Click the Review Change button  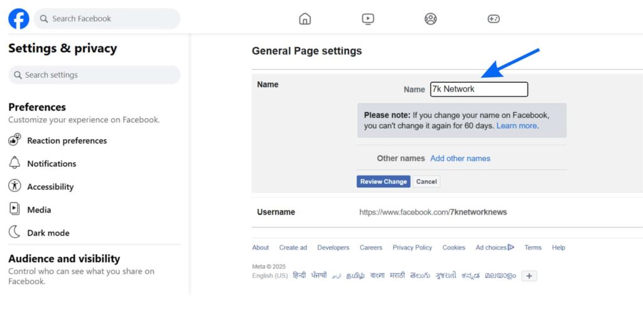tap(384, 182)
